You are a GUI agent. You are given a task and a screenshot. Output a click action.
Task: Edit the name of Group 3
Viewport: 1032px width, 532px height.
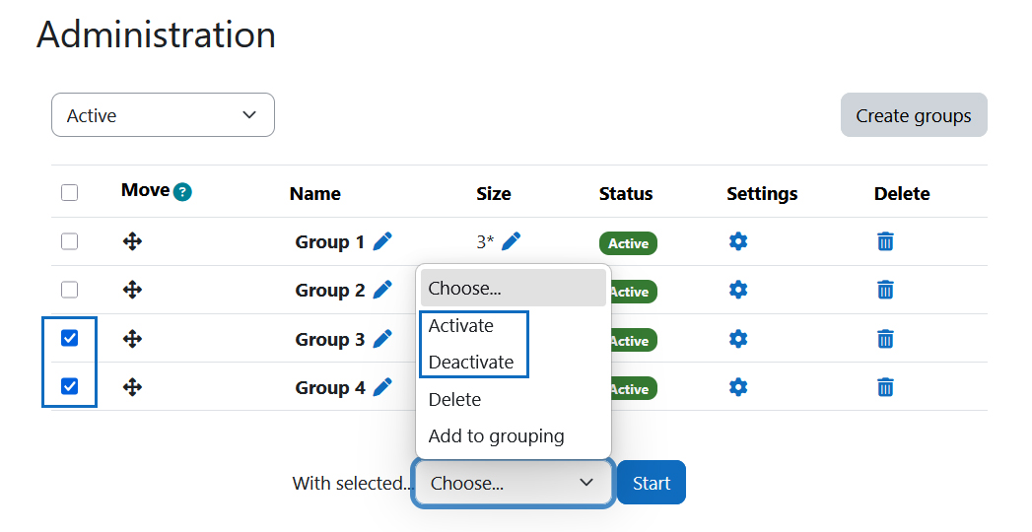pos(382,339)
